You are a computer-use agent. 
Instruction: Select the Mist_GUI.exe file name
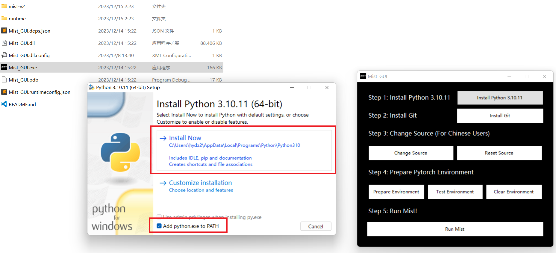click(23, 68)
